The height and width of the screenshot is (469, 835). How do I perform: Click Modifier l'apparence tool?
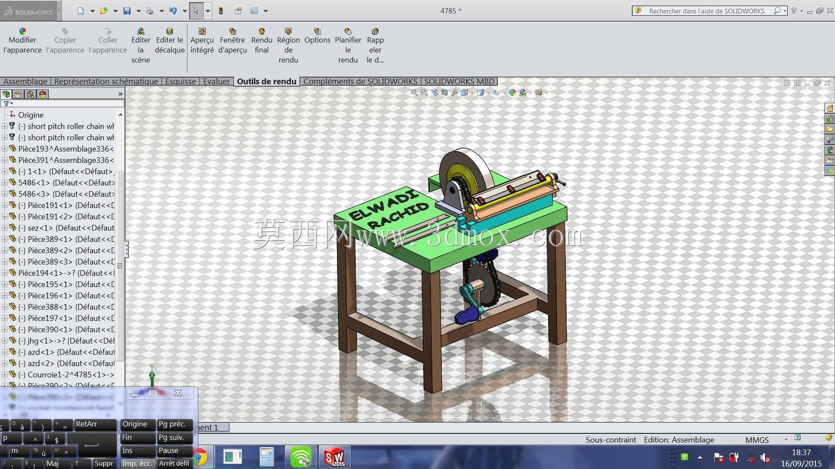tap(23, 41)
